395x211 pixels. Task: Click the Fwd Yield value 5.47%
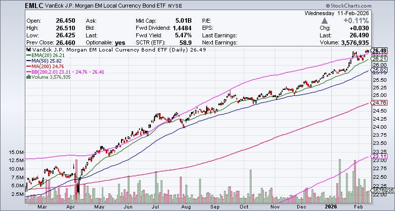183,35
